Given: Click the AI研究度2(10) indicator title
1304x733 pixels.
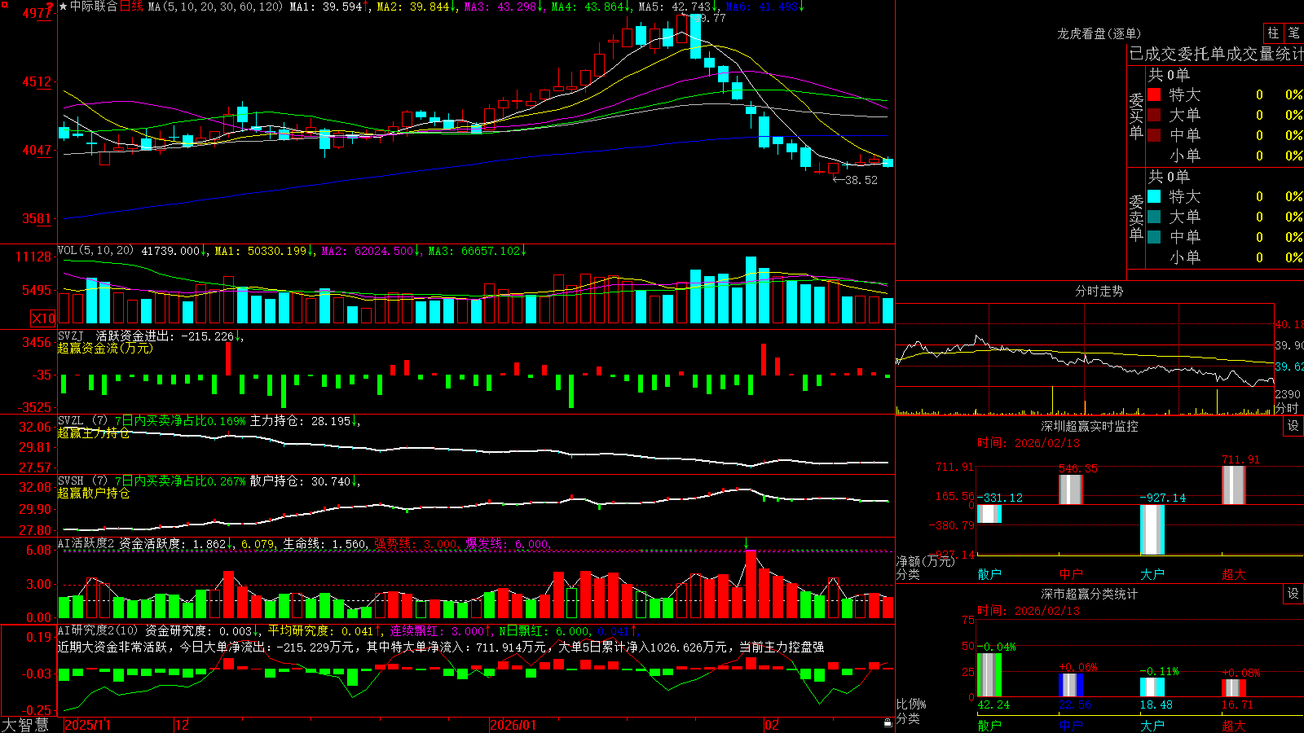Looking at the screenshot, I should tap(99, 630).
